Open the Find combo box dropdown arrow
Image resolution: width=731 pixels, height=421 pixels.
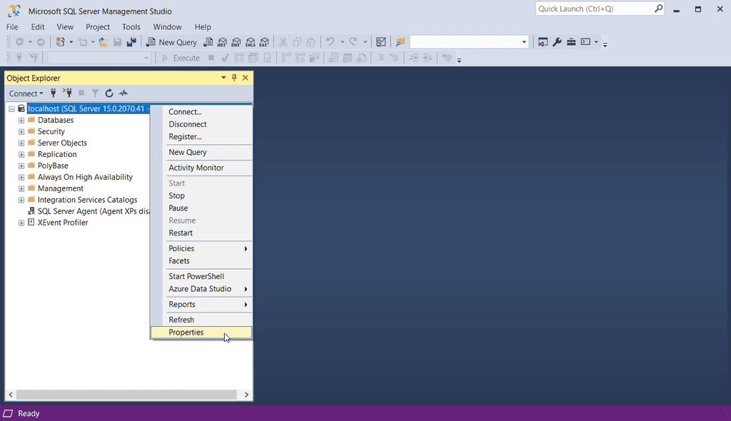click(525, 42)
